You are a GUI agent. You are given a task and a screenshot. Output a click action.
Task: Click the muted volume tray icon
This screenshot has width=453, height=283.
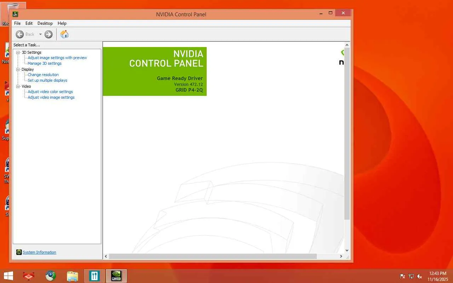420,276
